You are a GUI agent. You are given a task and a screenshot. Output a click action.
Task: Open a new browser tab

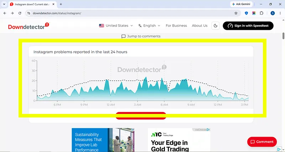tap(61, 4)
